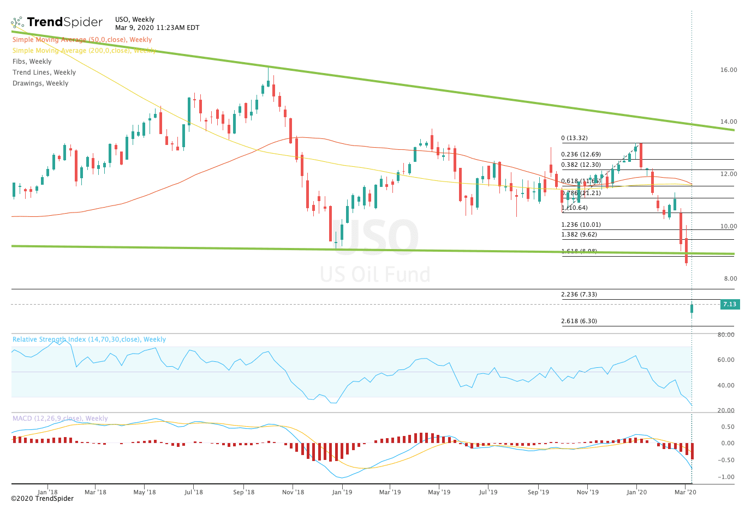Image resolution: width=751 pixels, height=509 pixels.
Task: Click the Mar '19 date axis label
Action: 390,492
